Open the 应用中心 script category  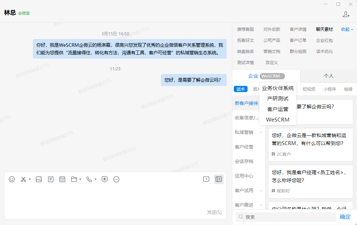pos(244,176)
